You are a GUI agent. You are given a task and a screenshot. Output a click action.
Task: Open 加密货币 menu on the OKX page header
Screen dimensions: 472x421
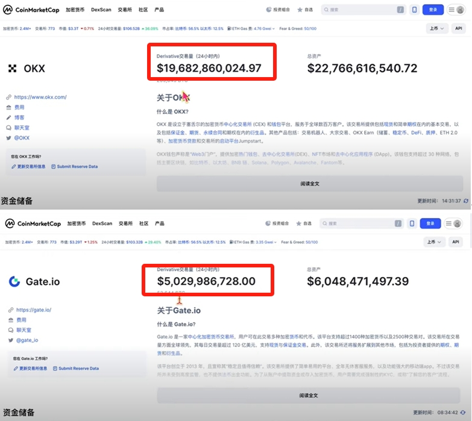point(75,10)
